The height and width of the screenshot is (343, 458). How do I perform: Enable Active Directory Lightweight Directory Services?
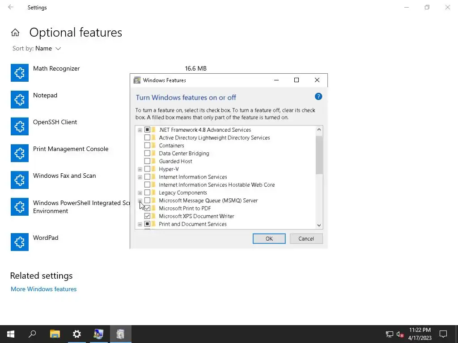click(x=147, y=138)
